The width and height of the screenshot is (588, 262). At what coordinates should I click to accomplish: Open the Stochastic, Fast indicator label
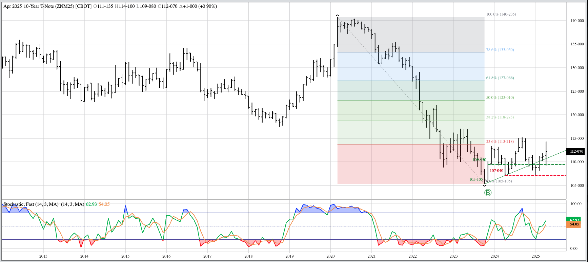pyautogui.click(x=31, y=204)
